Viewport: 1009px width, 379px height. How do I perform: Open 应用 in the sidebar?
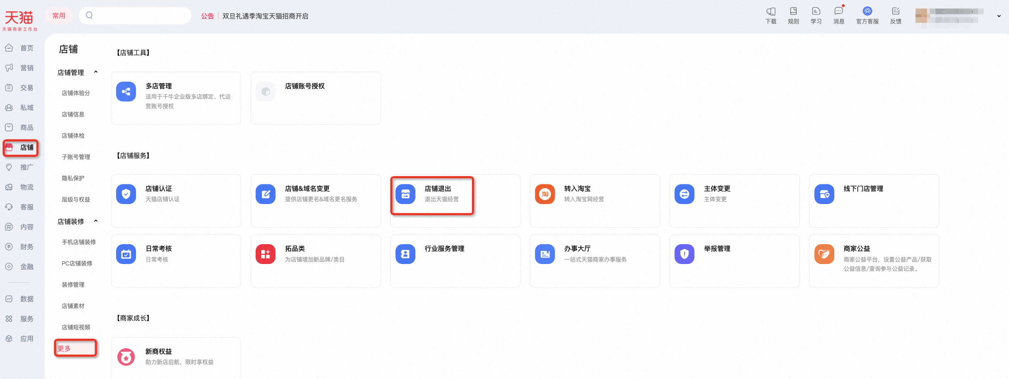(x=20, y=339)
